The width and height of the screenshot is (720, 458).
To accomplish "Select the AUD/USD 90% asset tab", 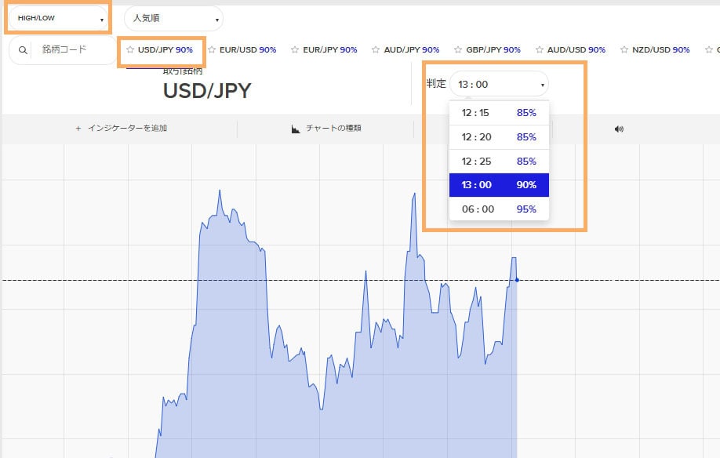I will (x=576, y=49).
